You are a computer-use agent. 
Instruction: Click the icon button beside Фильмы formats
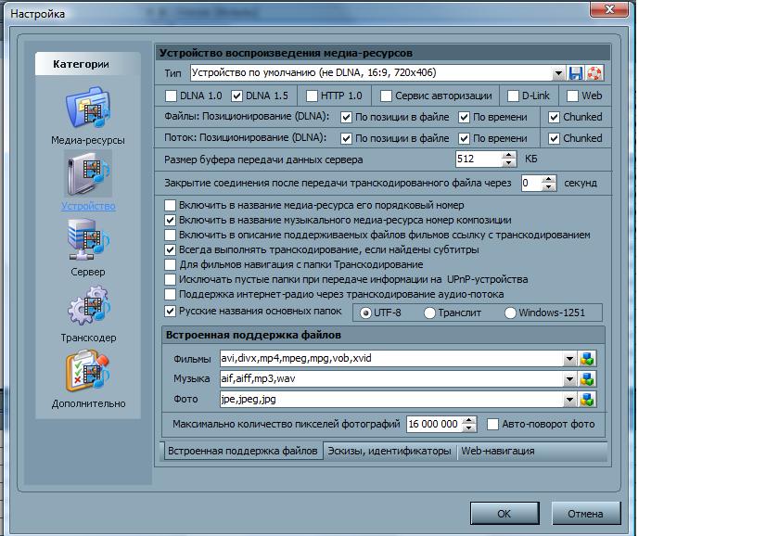586,359
